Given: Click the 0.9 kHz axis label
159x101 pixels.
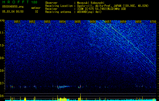Looking at the screenshot, I should point(2,58).
